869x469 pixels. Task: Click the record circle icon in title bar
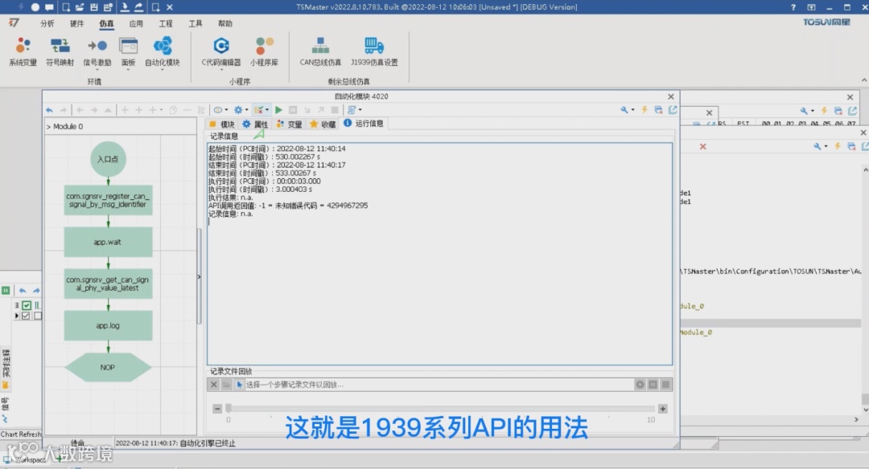[35, 7]
